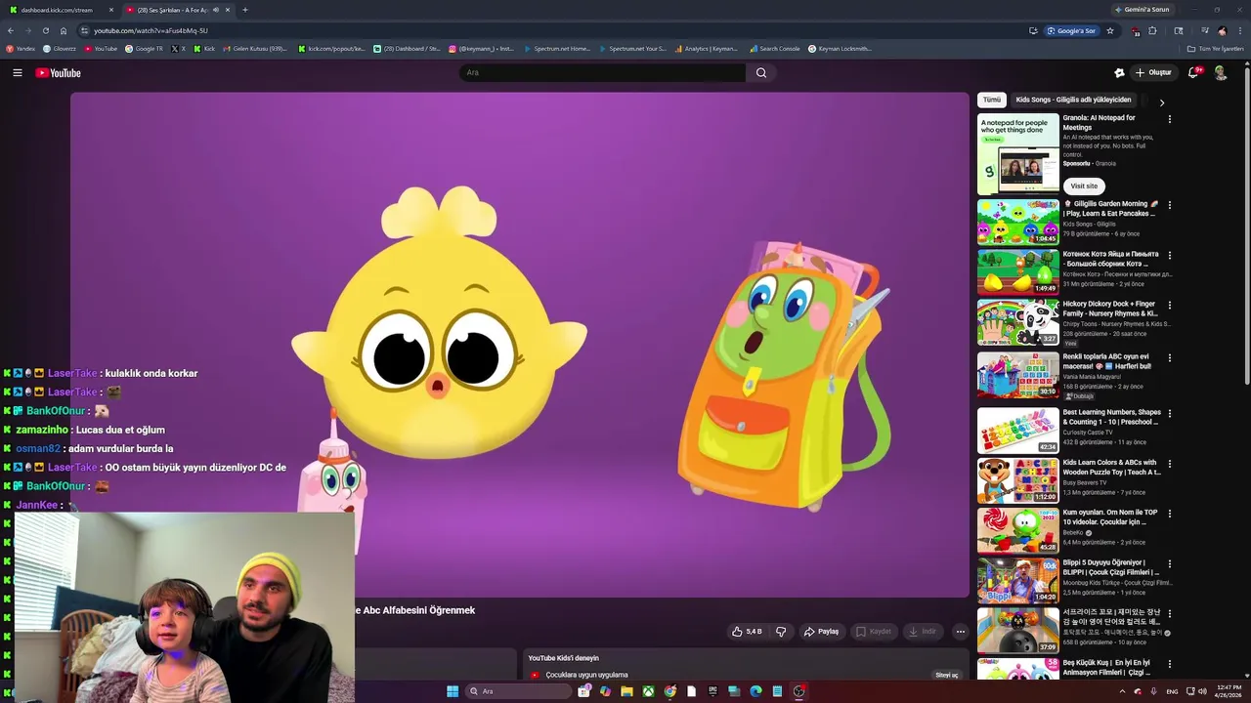Open Chrome from taskbar

(x=669, y=691)
